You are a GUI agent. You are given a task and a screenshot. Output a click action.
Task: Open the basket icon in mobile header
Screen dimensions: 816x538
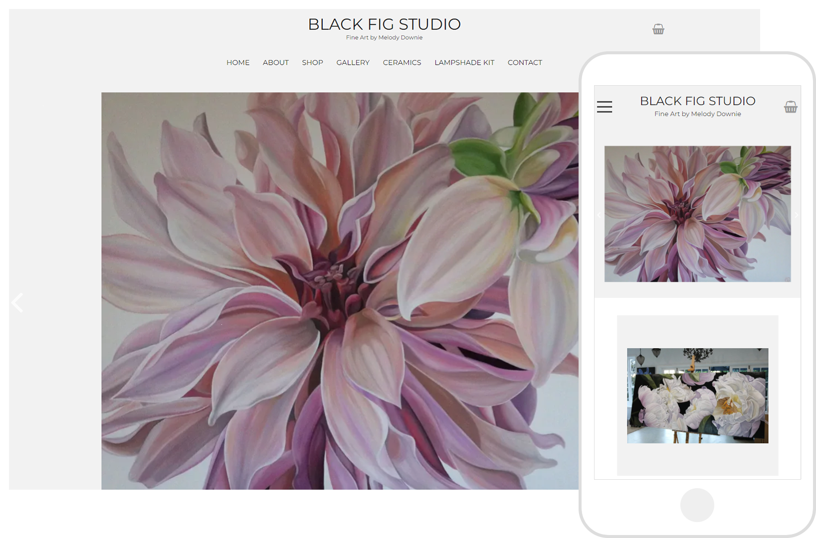pos(790,107)
